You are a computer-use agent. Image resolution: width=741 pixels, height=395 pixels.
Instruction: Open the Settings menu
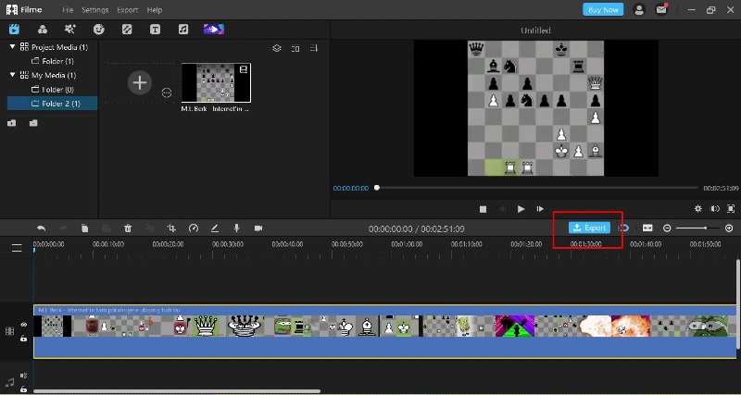95,9
